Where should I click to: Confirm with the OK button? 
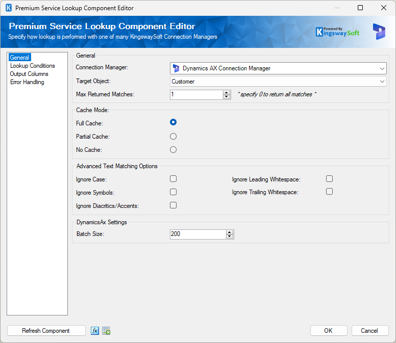pyautogui.click(x=329, y=331)
